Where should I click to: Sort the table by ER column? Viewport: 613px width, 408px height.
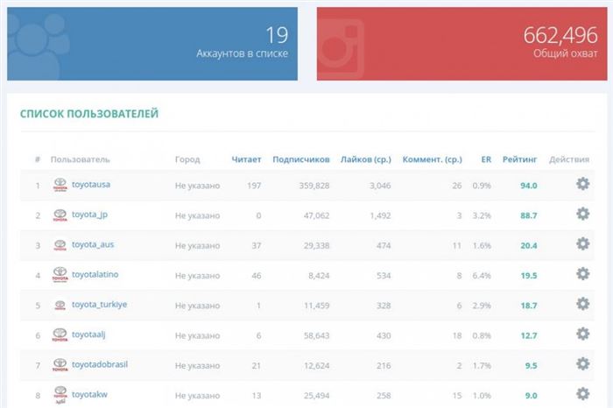point(486,159)
